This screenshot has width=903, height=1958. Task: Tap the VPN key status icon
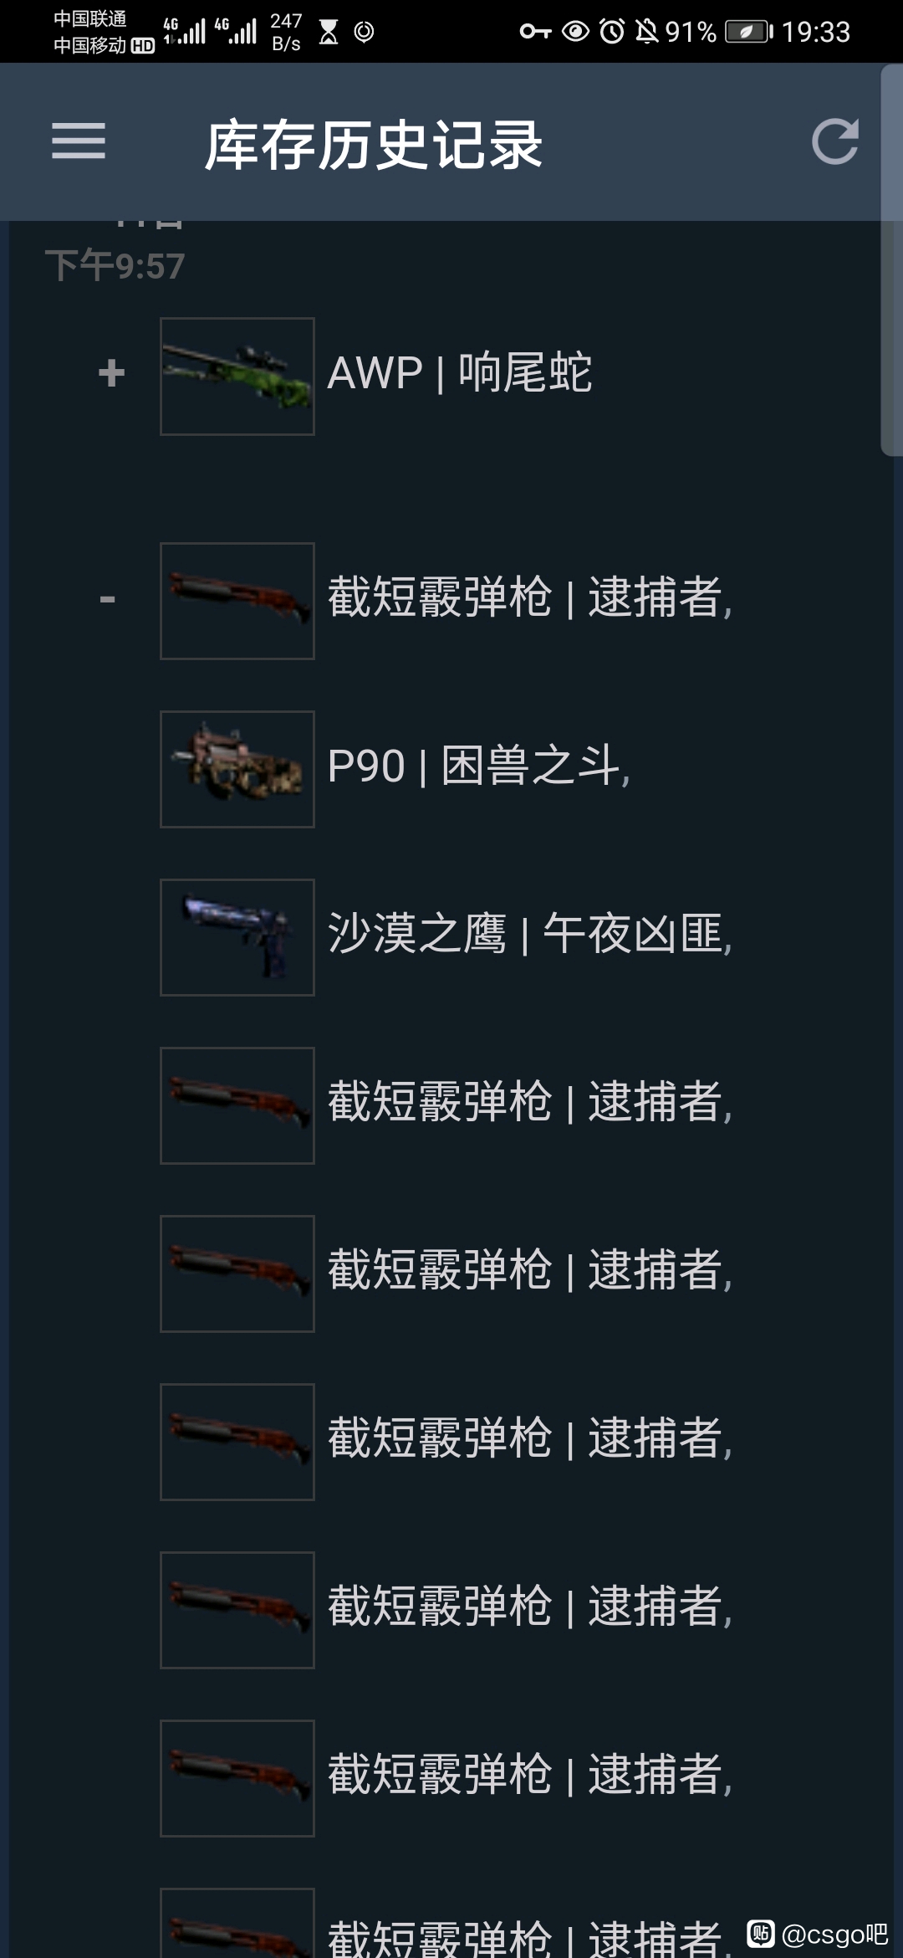535,32
